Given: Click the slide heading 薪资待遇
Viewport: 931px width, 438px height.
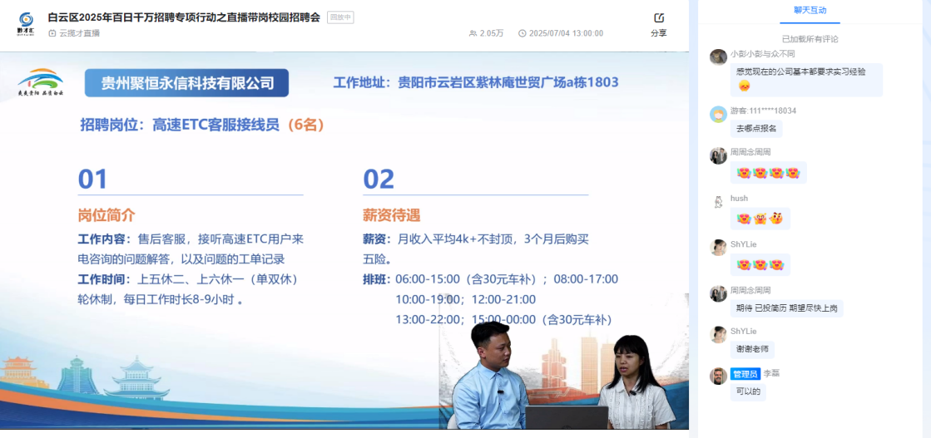Looking at the screenshot, I should tap(392, 215).
